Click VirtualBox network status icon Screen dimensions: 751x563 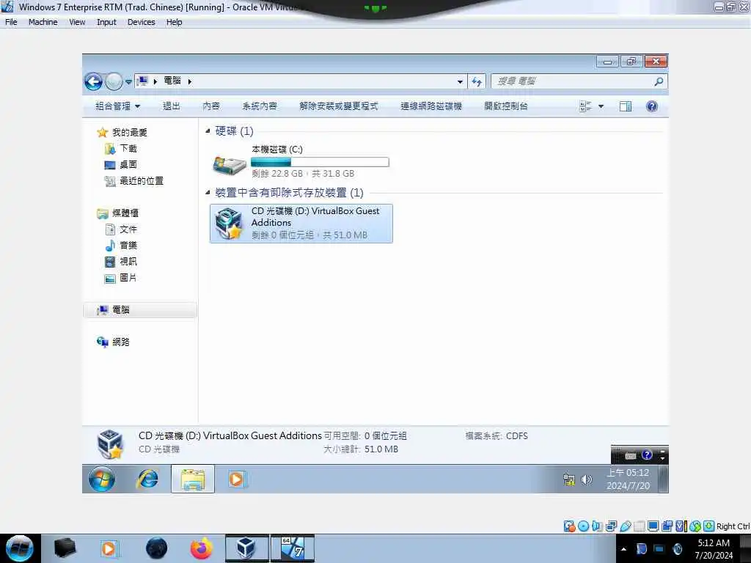tap(612, 526)
